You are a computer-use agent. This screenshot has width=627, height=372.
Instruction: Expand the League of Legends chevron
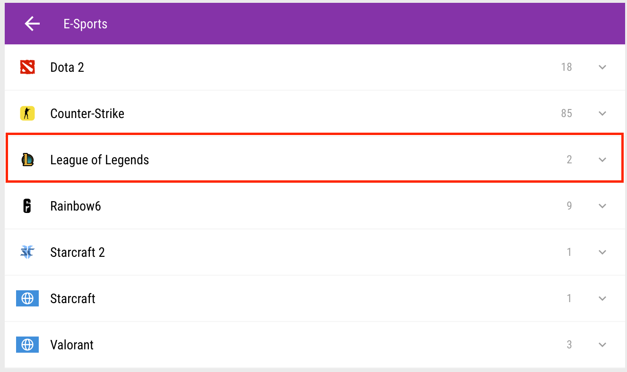tap(602, 160)
